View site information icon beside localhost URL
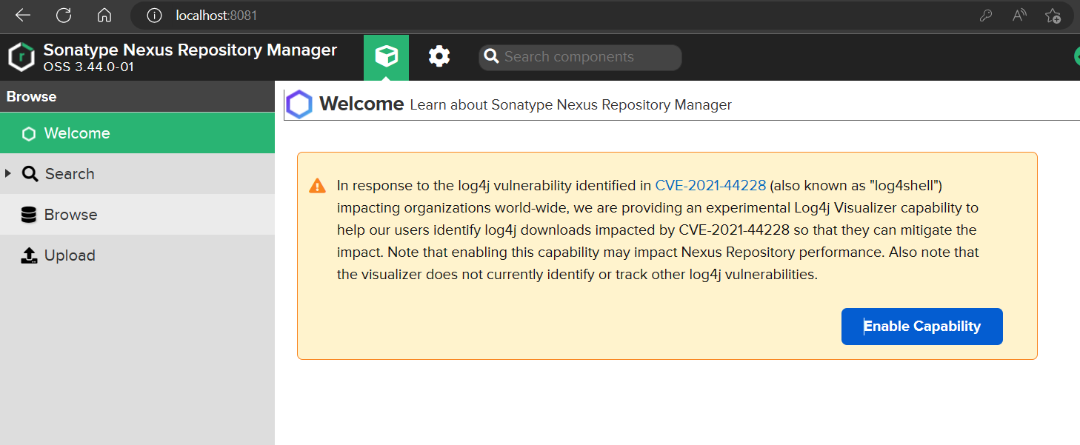Image resolution: width=1080 pixels, height=445 pixels. (153, 15)
